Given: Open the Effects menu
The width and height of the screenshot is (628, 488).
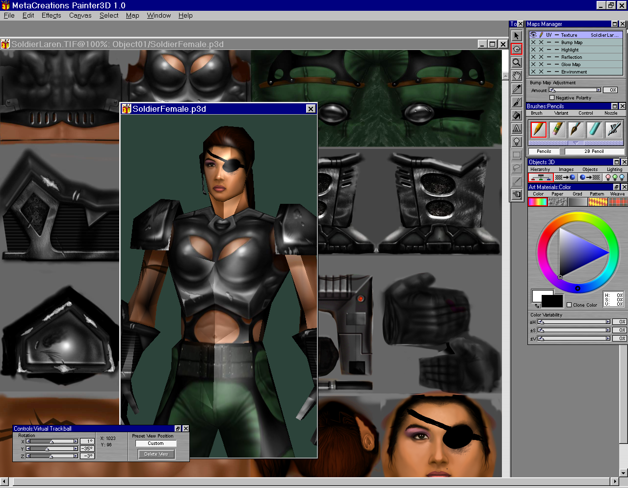Looking at the screenshot, I should [51, 15].
